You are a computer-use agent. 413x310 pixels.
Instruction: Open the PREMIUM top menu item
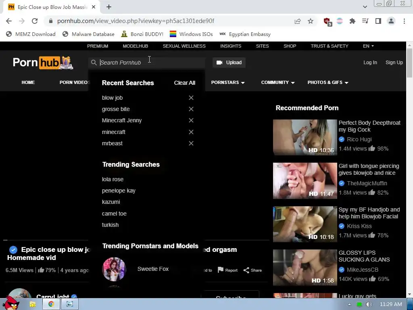[x=98, y=46]
